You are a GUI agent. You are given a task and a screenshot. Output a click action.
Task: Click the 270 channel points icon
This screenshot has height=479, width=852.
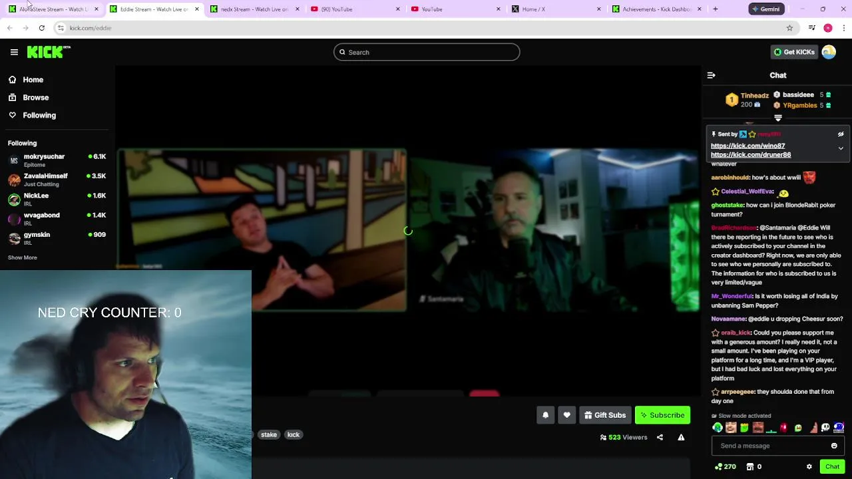(x=725, y=467)
